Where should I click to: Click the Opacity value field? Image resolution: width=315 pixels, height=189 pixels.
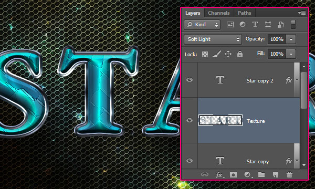[277, 39]
